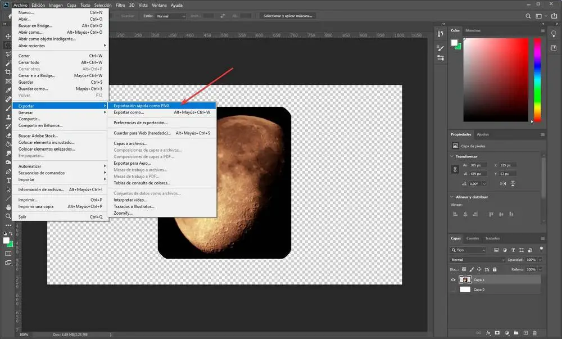The height and width of the screenshot is (339, 562).
Task: Create a new layer with the plus icon
Action: 527,332
